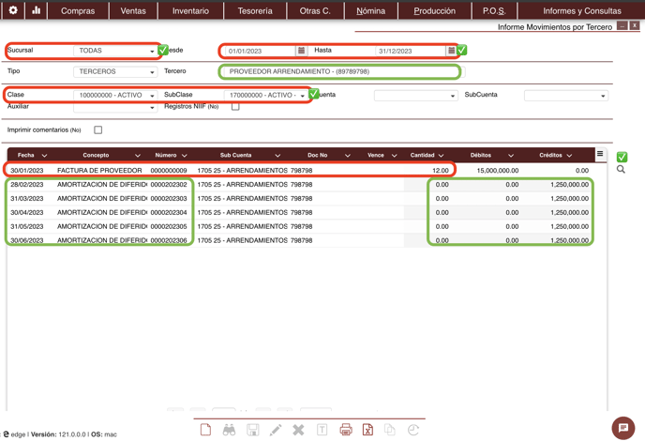Click number 0000202305 in table

pos(169,226)
